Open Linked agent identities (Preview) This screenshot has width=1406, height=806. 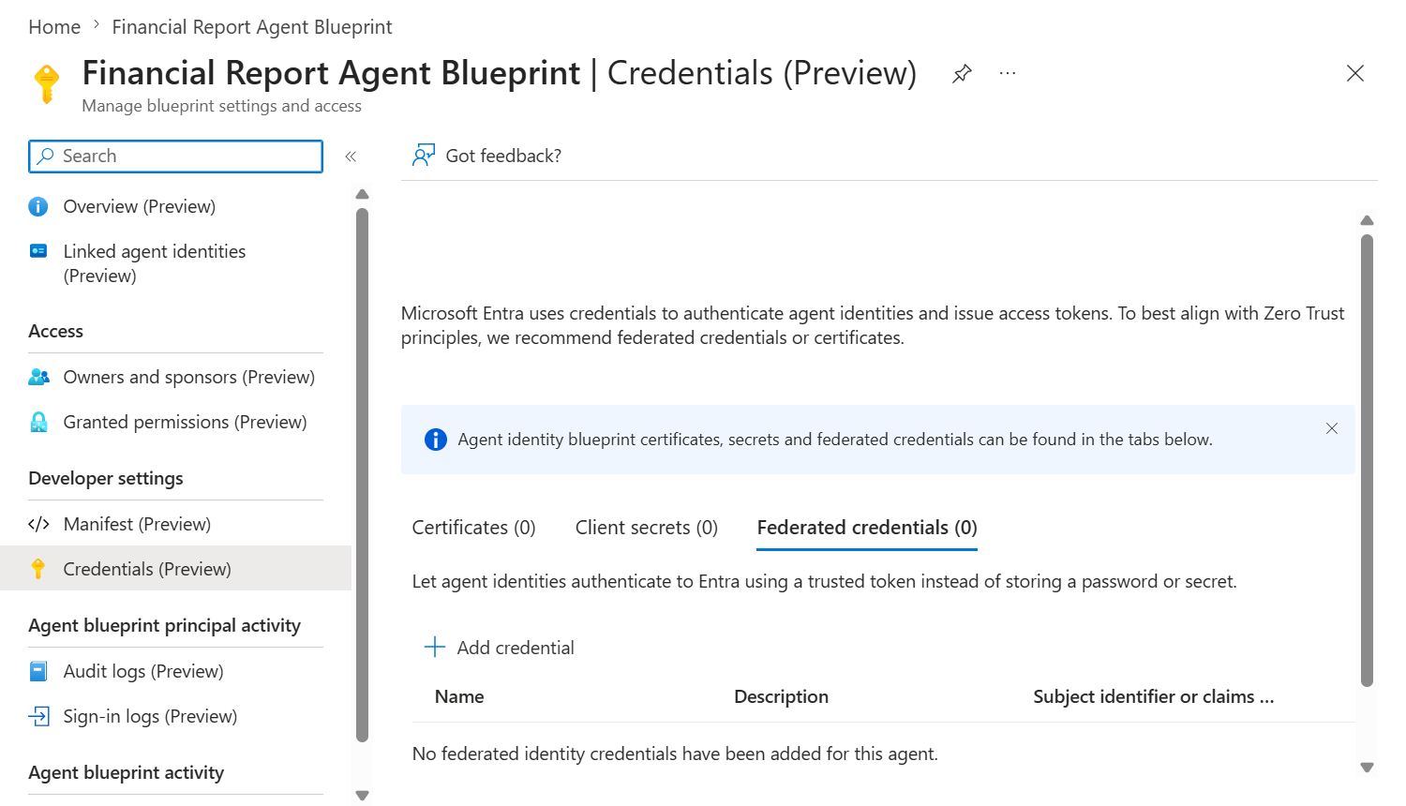click(x=155, y=263)
